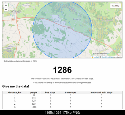Viewport: 125px width, 115px height.
Task: Click the N5 road shield inside the circle
Action: (x=69, y=27)
